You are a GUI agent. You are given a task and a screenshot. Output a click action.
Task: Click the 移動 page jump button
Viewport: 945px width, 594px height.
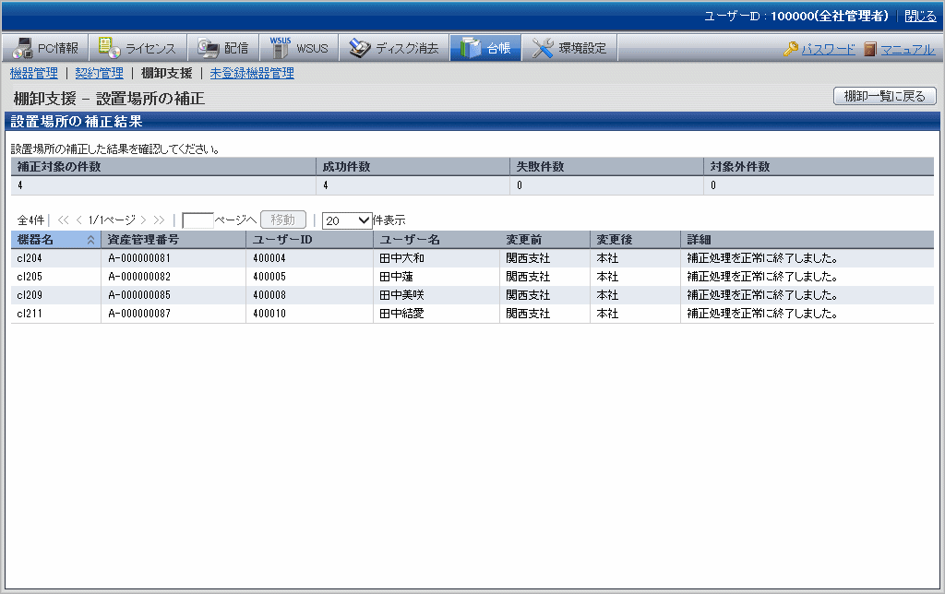coord(282,220)
